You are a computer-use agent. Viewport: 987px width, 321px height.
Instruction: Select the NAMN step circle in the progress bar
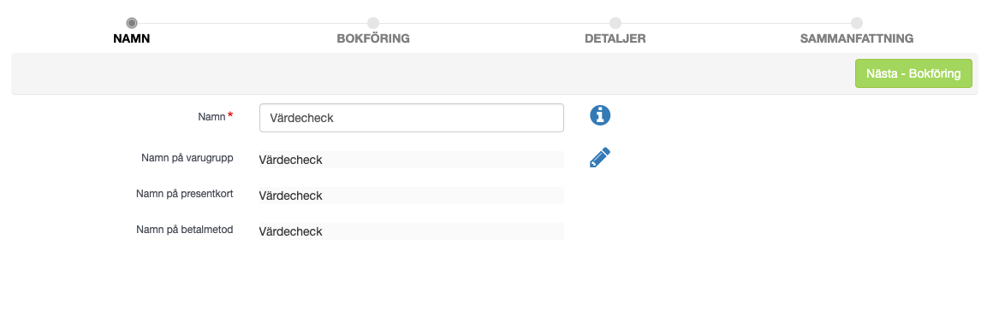(132, 23)
